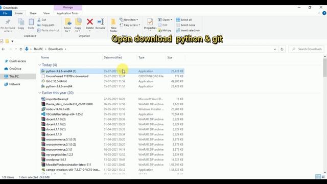The height and width of the screenshot is (184, 327).
Task: Open the Properties icon
Action: 150,21
